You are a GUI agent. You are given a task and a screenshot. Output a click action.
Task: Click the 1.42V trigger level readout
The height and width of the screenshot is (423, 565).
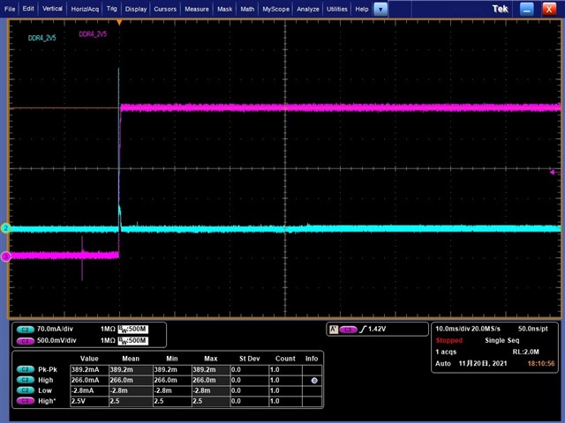tap(377, 329)
